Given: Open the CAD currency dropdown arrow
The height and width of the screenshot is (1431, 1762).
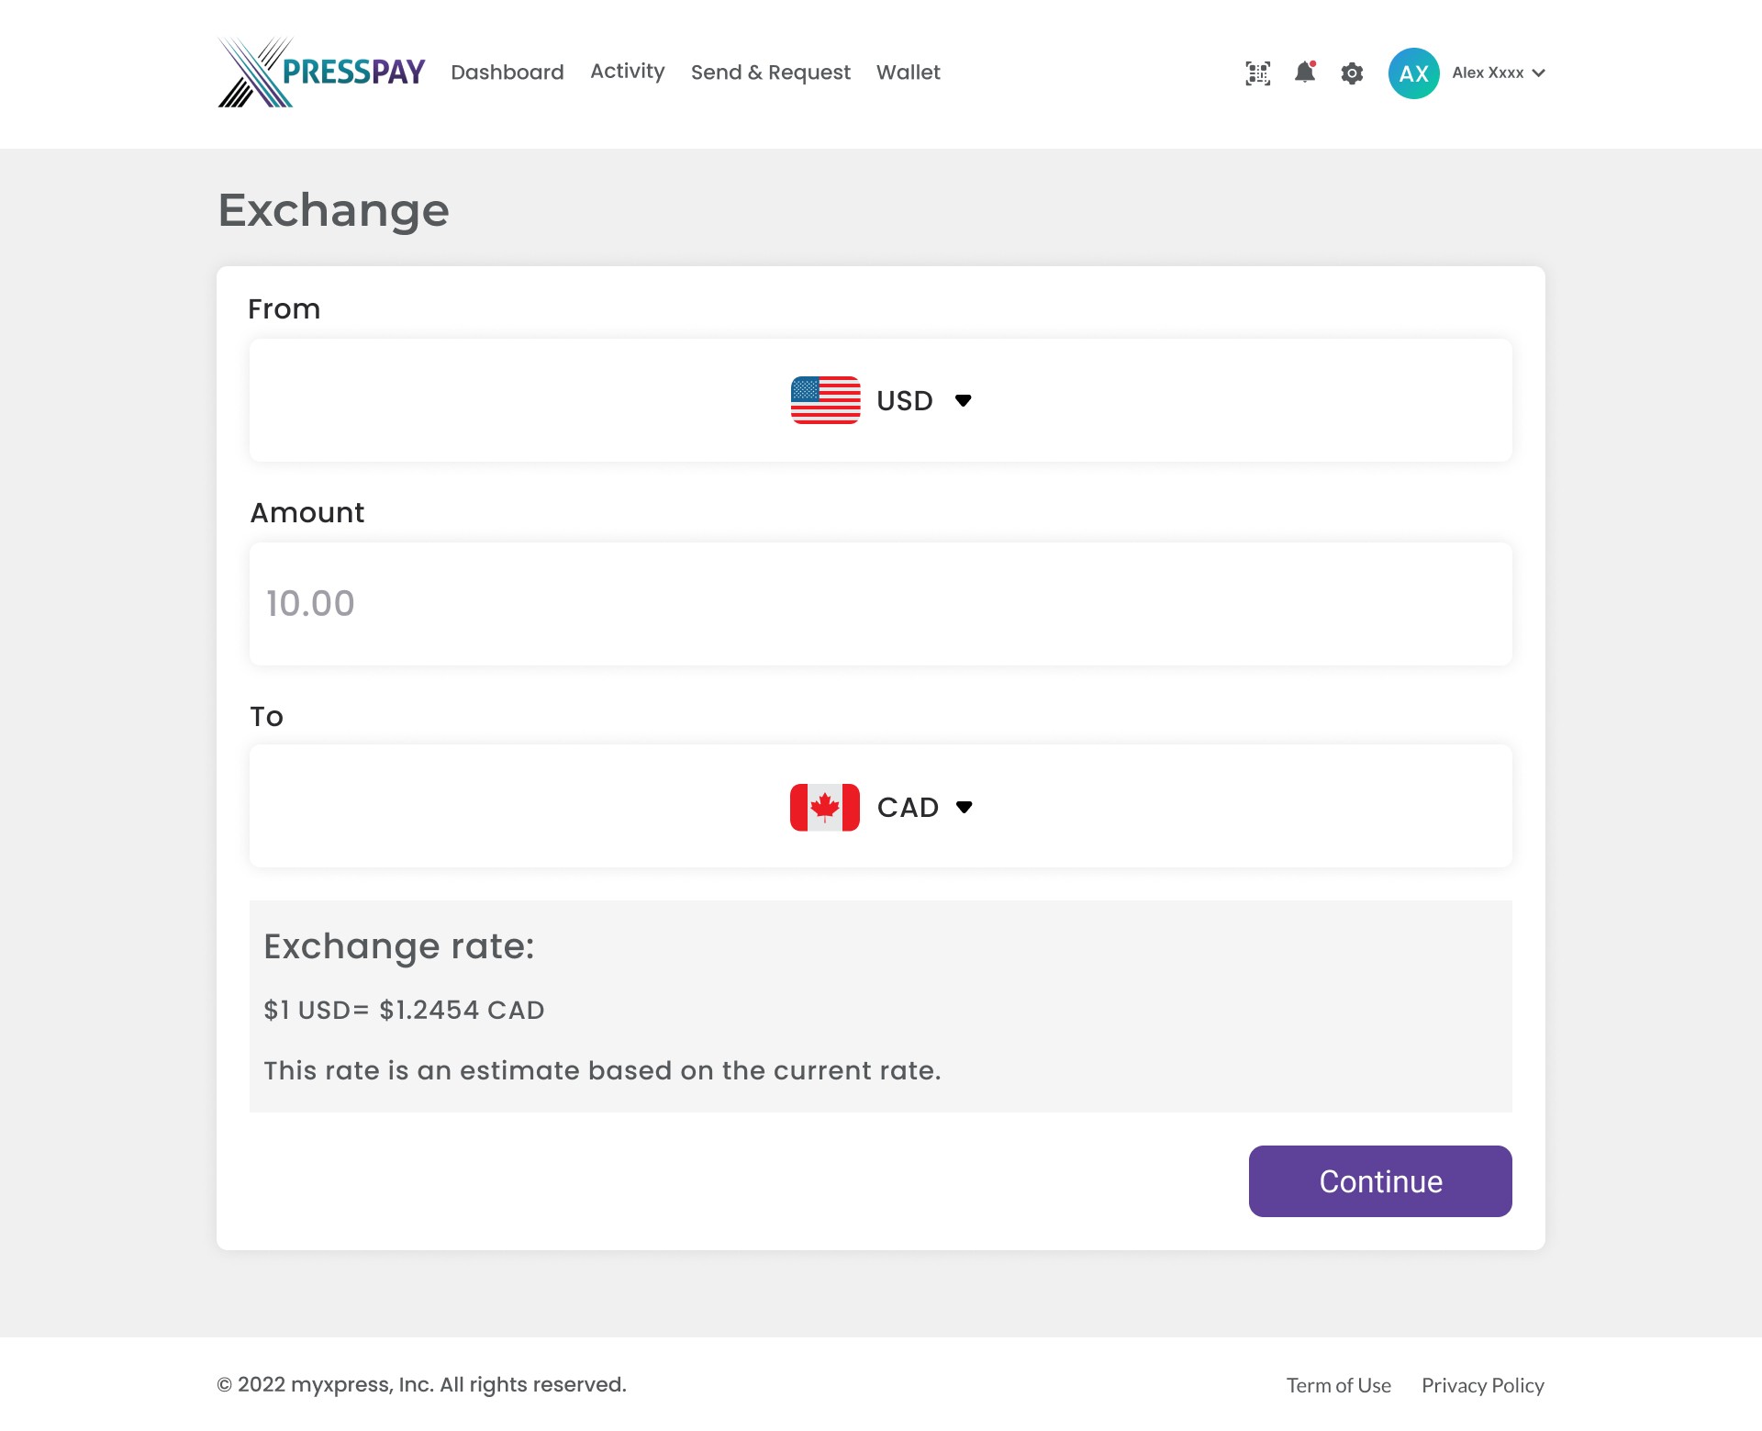Looking at the screenshot, I should [964, 807].
